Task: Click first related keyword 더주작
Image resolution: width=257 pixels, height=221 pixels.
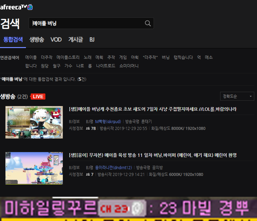Action: (47, 57)
